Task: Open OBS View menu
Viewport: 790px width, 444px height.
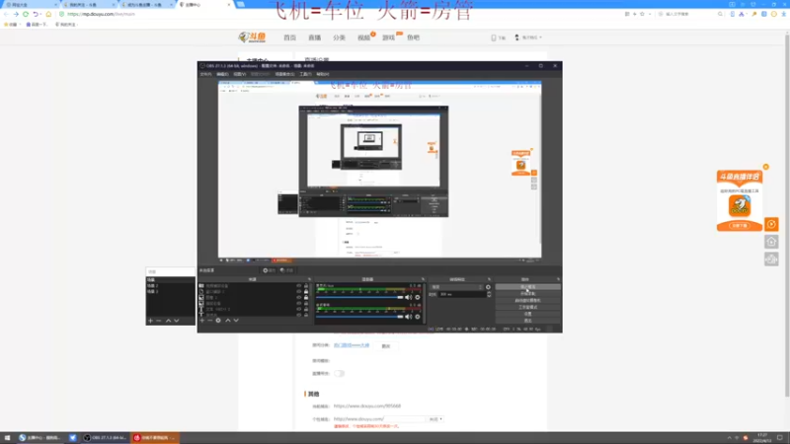Action: (239, 74)
